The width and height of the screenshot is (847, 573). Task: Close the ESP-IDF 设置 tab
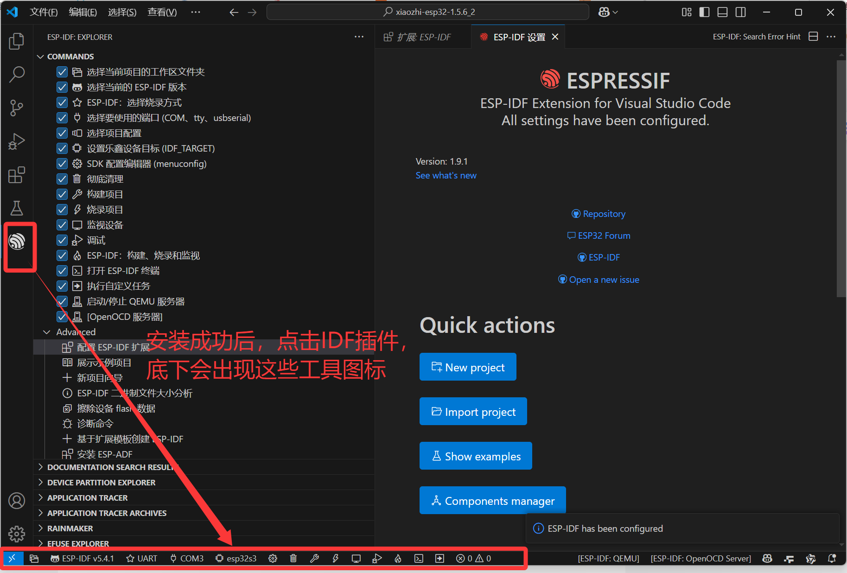click(x=555, y=37)
